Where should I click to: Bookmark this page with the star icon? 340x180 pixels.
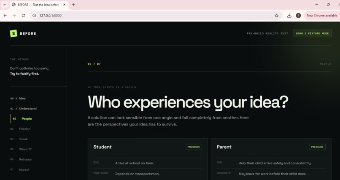[276, 15]
